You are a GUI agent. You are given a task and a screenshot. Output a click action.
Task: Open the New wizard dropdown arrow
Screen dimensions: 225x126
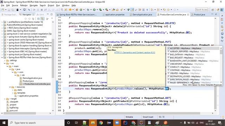pyautogui.click(x=6, y=10)
